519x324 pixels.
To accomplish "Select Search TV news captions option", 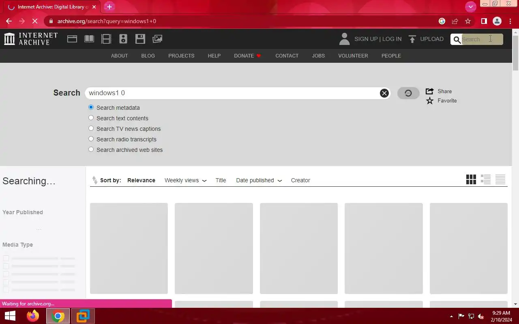I will tap(91, 128).
